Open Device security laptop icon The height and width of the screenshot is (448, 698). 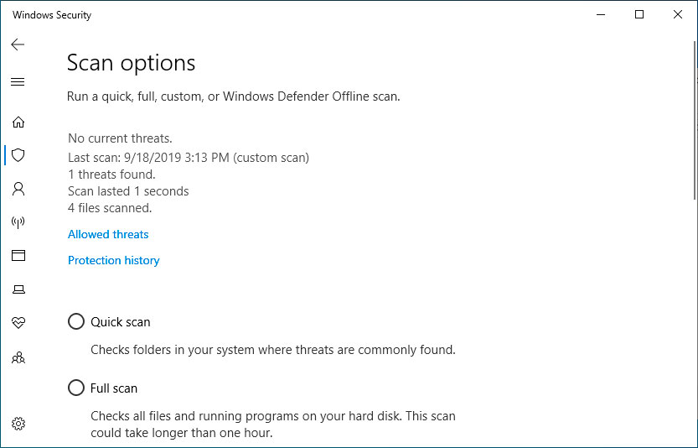pos(18,289)
